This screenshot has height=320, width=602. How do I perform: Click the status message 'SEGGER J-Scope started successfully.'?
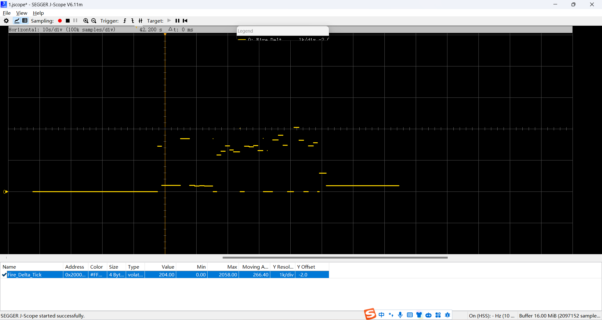click(x=43, y=316)
